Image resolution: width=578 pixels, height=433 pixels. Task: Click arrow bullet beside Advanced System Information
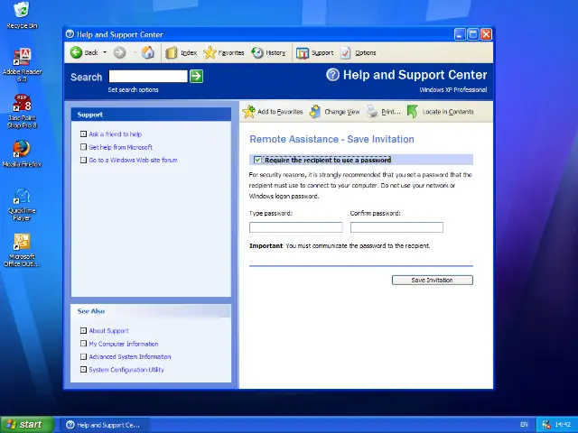click(83, 356)
